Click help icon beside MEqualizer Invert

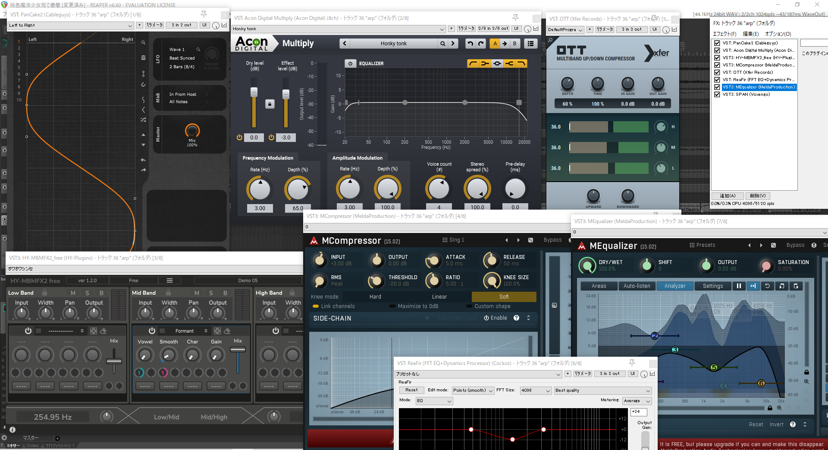793,425
